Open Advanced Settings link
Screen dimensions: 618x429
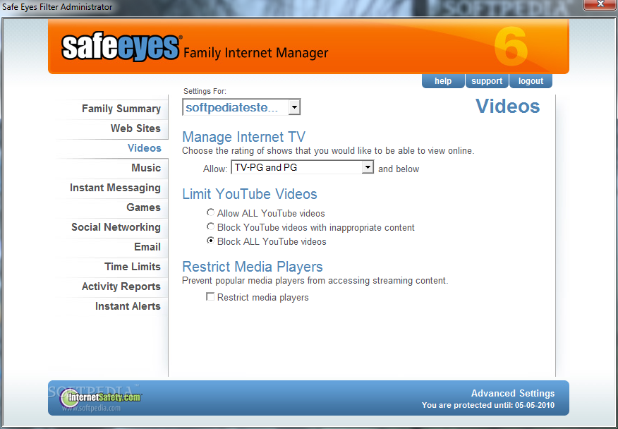[x=513, y=393]
